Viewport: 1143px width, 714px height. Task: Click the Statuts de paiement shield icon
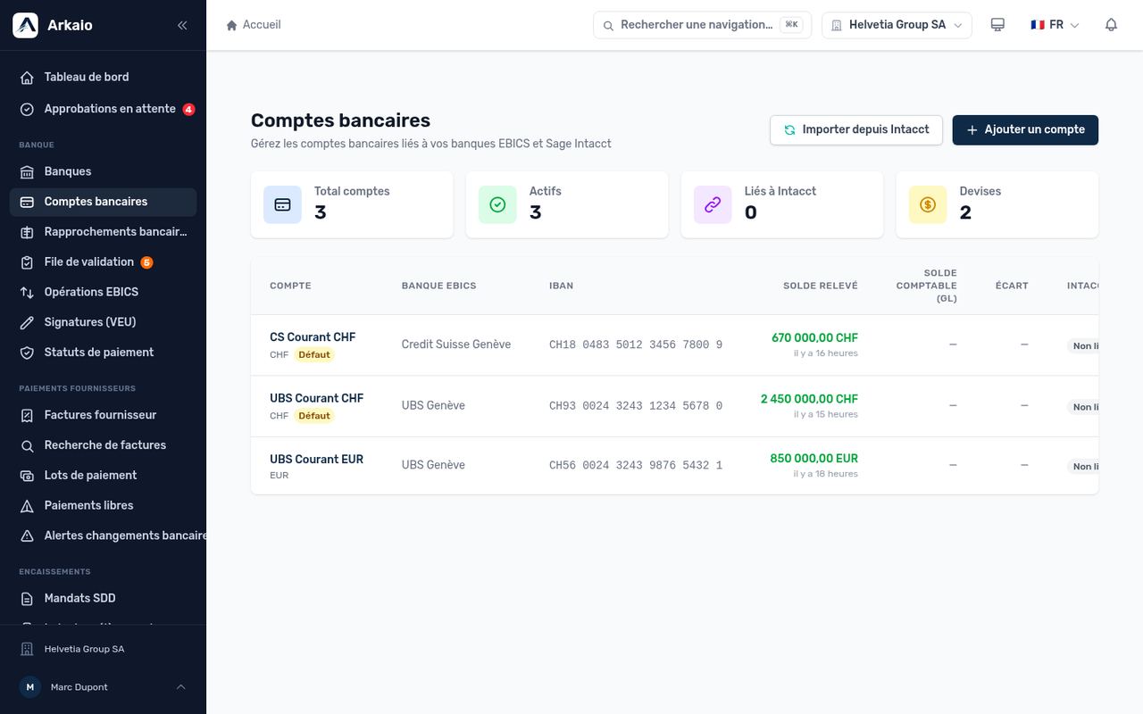[27, 353]
